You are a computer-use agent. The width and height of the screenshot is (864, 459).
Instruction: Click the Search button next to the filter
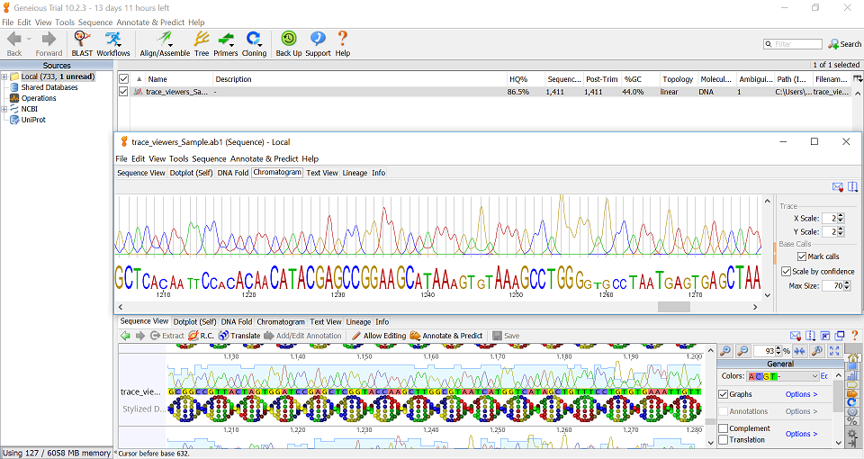[845, 44]
